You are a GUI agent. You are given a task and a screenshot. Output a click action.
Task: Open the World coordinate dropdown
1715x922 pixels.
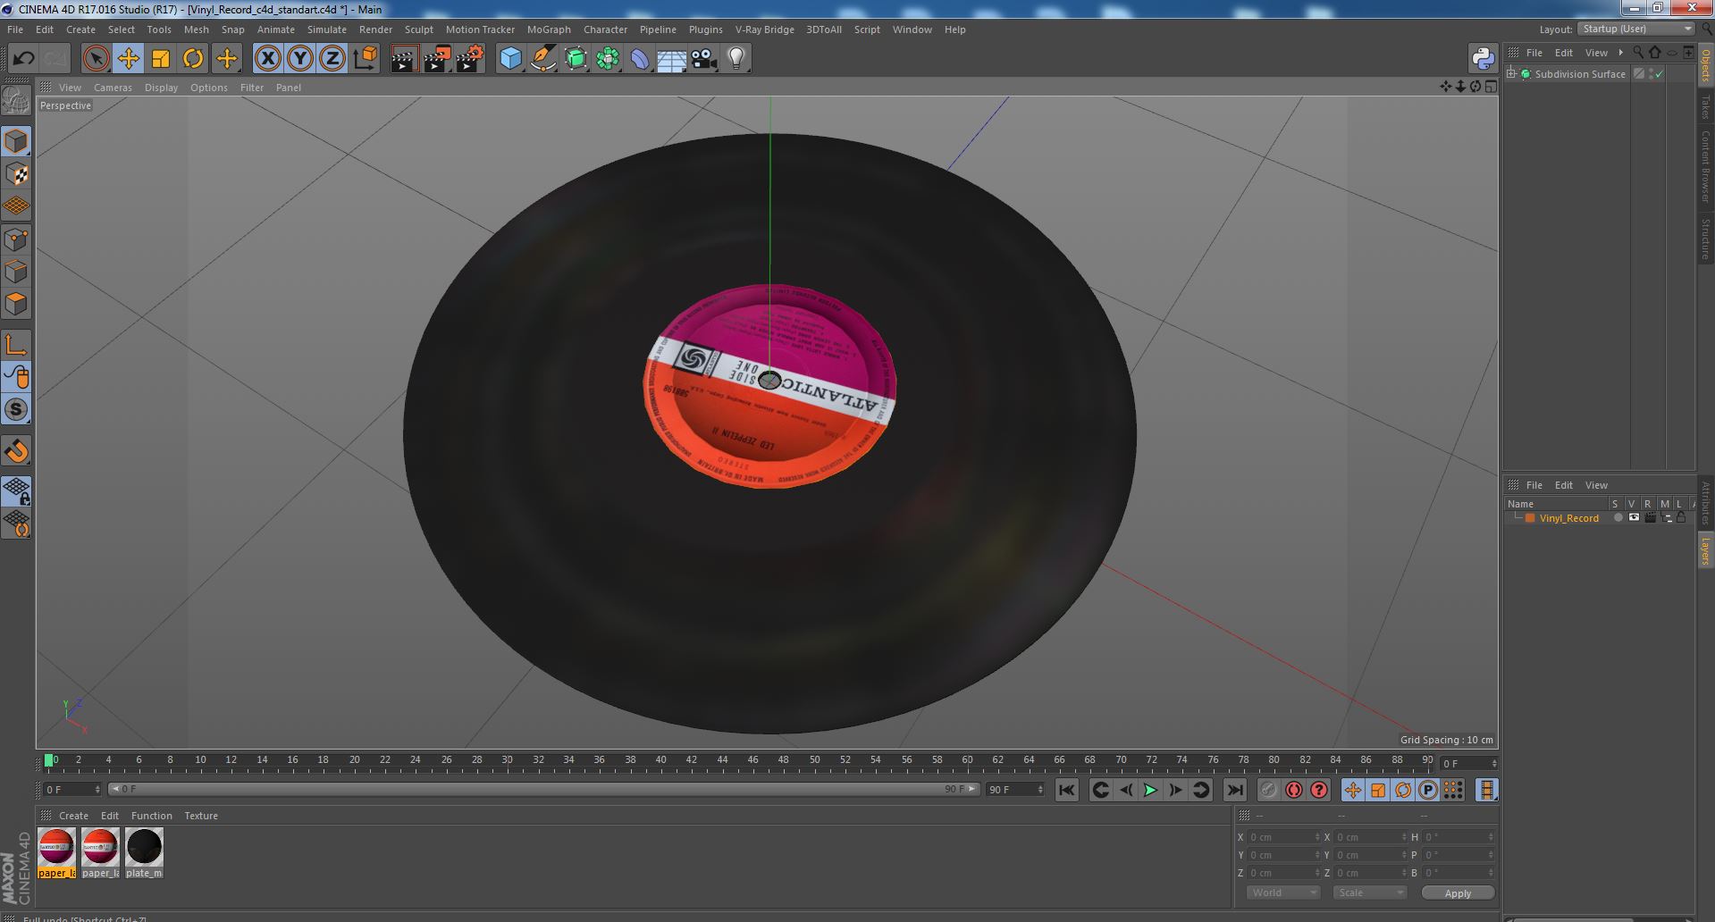point(1283,893)
